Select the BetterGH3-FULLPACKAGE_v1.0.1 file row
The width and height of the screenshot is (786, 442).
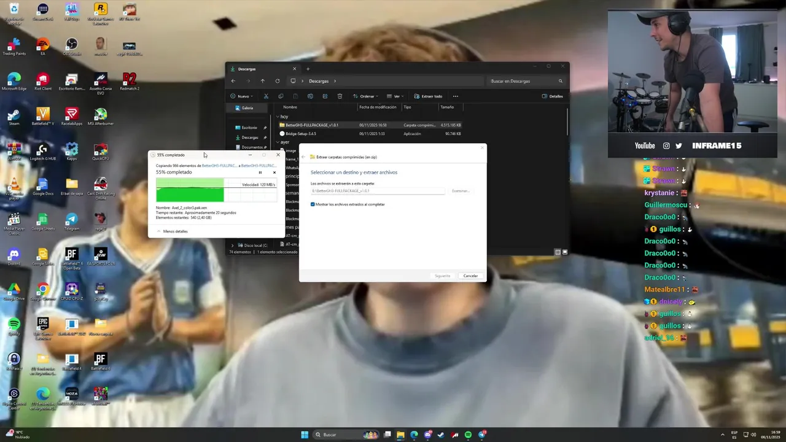coord(370,125)
